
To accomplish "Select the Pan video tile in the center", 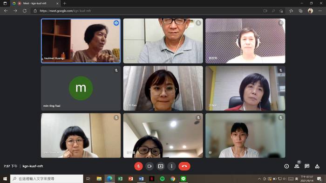I will click(x=163, y=88).
